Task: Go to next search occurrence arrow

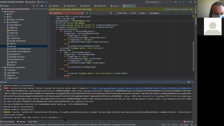Action: (91, 13)
